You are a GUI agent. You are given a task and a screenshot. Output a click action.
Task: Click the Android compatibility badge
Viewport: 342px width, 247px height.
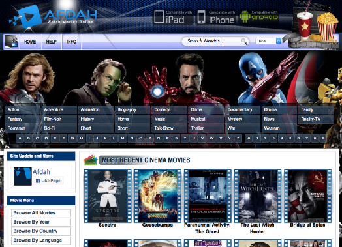tap(258, 16)
